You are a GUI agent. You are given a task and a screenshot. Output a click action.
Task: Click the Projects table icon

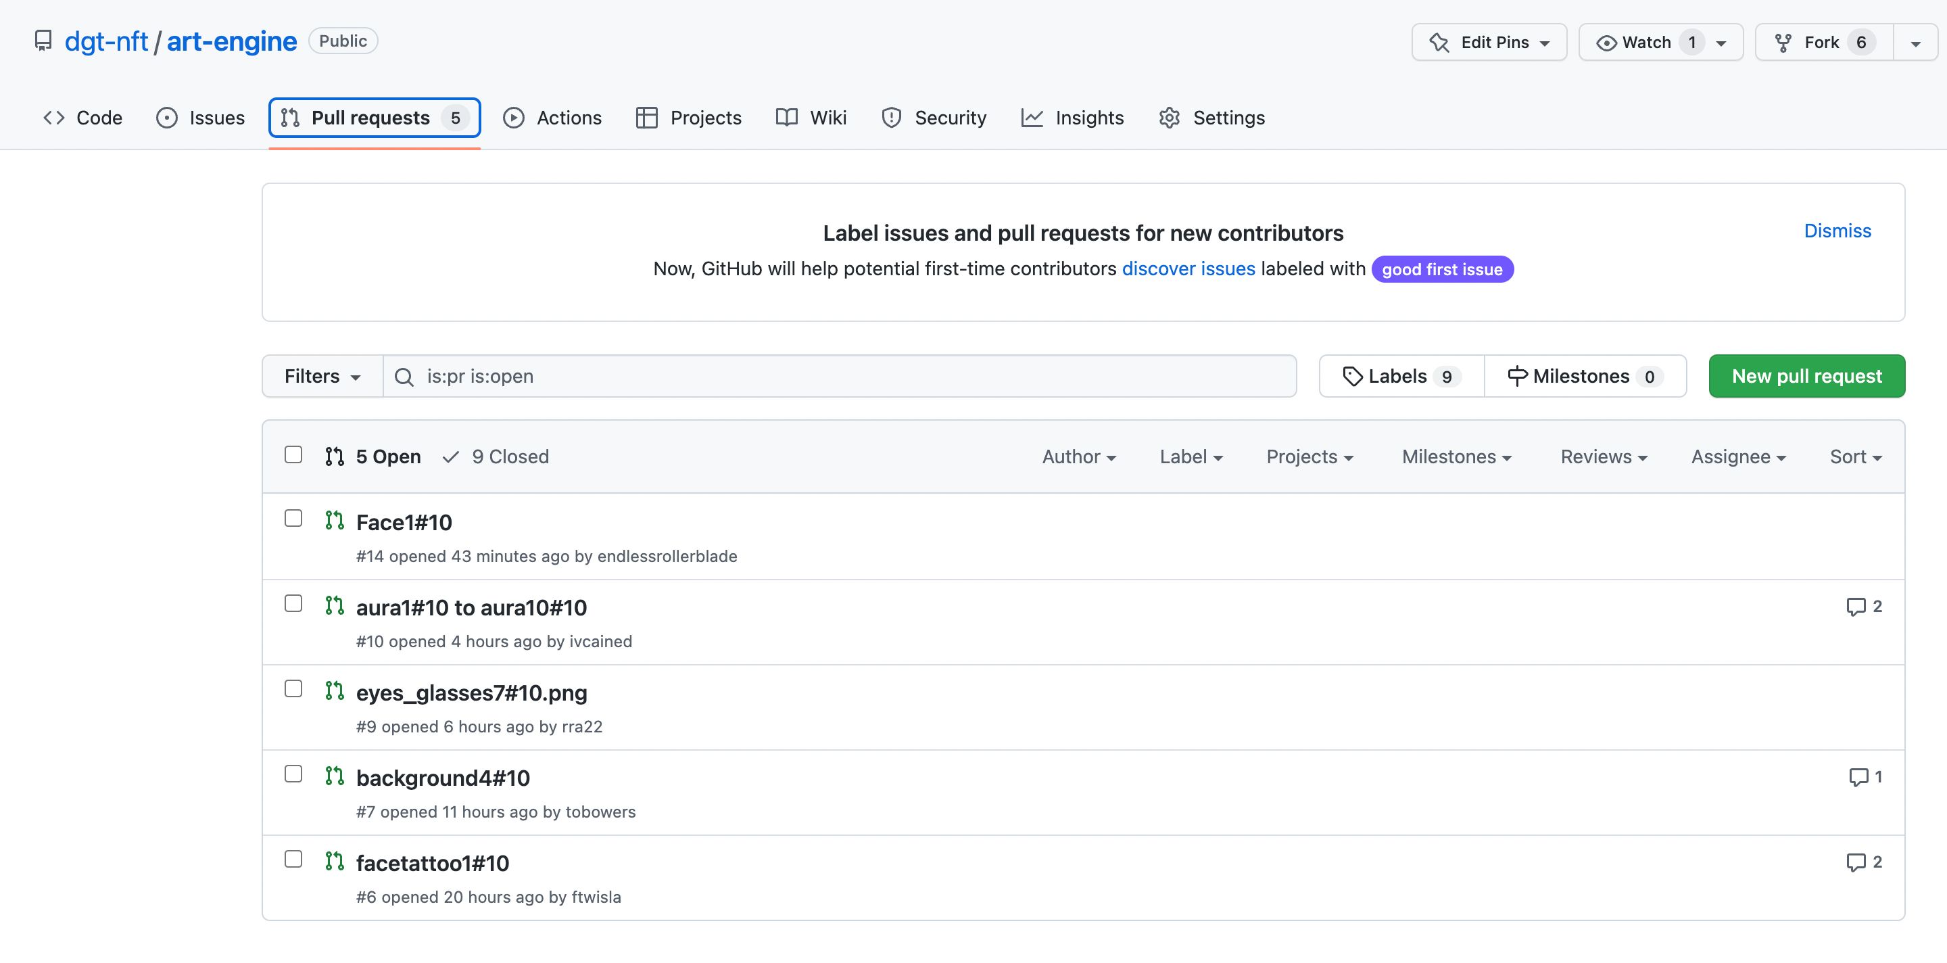(x=646, y=118)
